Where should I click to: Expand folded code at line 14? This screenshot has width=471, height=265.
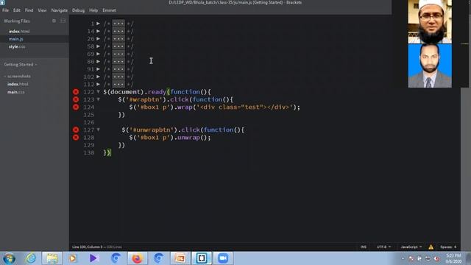coord(98,31)
